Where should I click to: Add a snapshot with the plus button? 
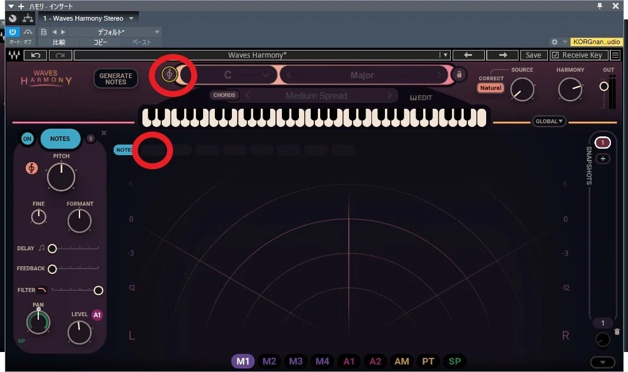pyautogui.click(x=603, y=159)
